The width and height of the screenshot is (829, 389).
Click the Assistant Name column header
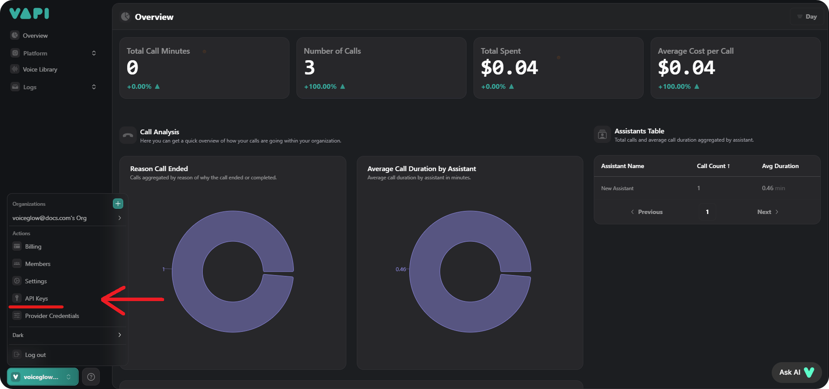[x=622, y=166]
